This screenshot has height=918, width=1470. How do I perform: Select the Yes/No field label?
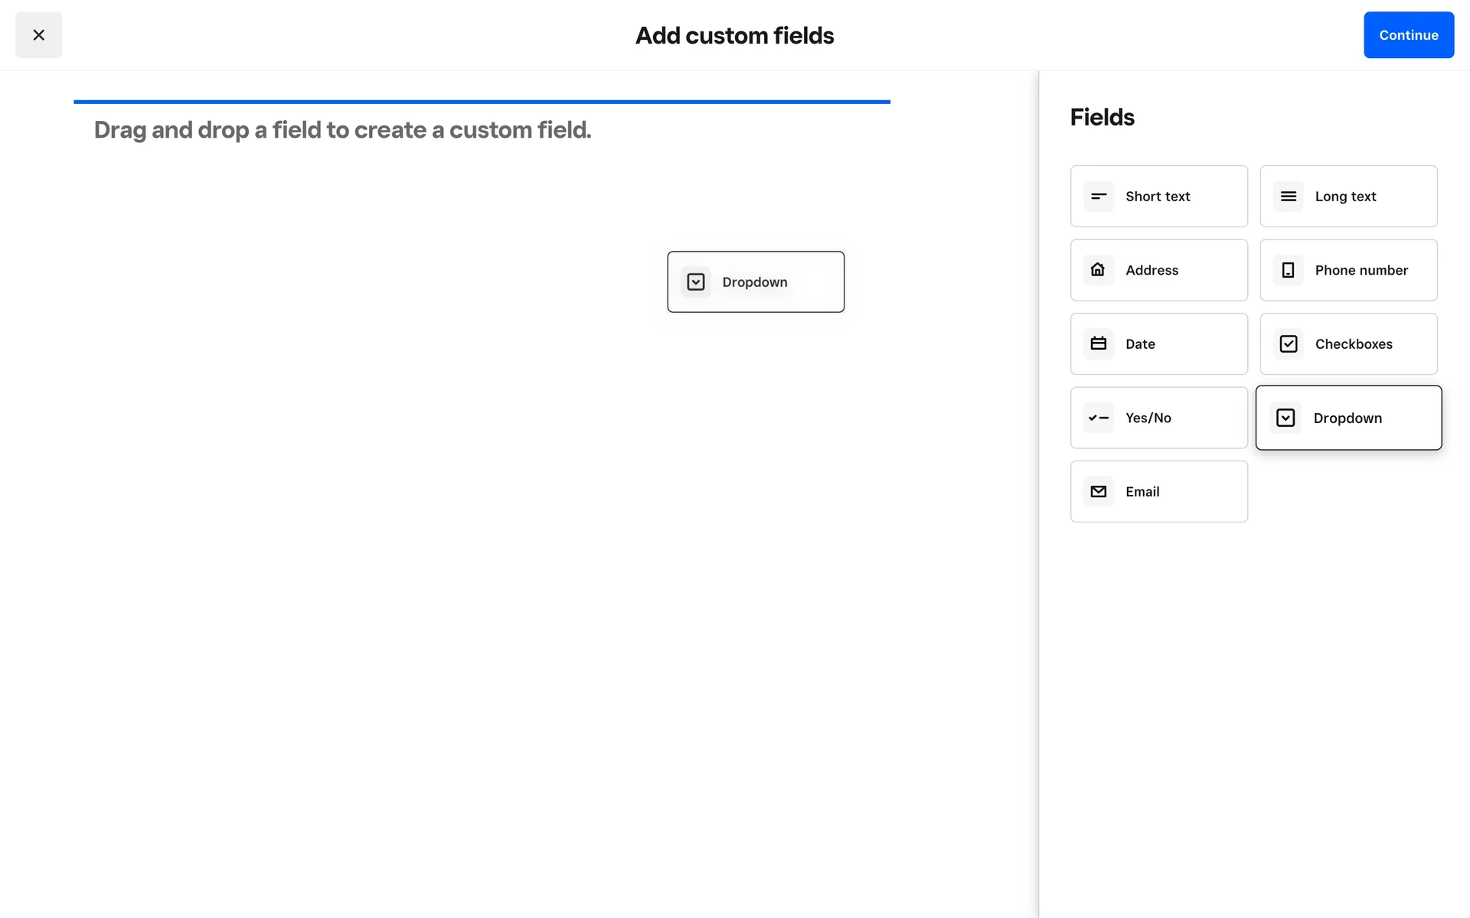(1148, 418)
